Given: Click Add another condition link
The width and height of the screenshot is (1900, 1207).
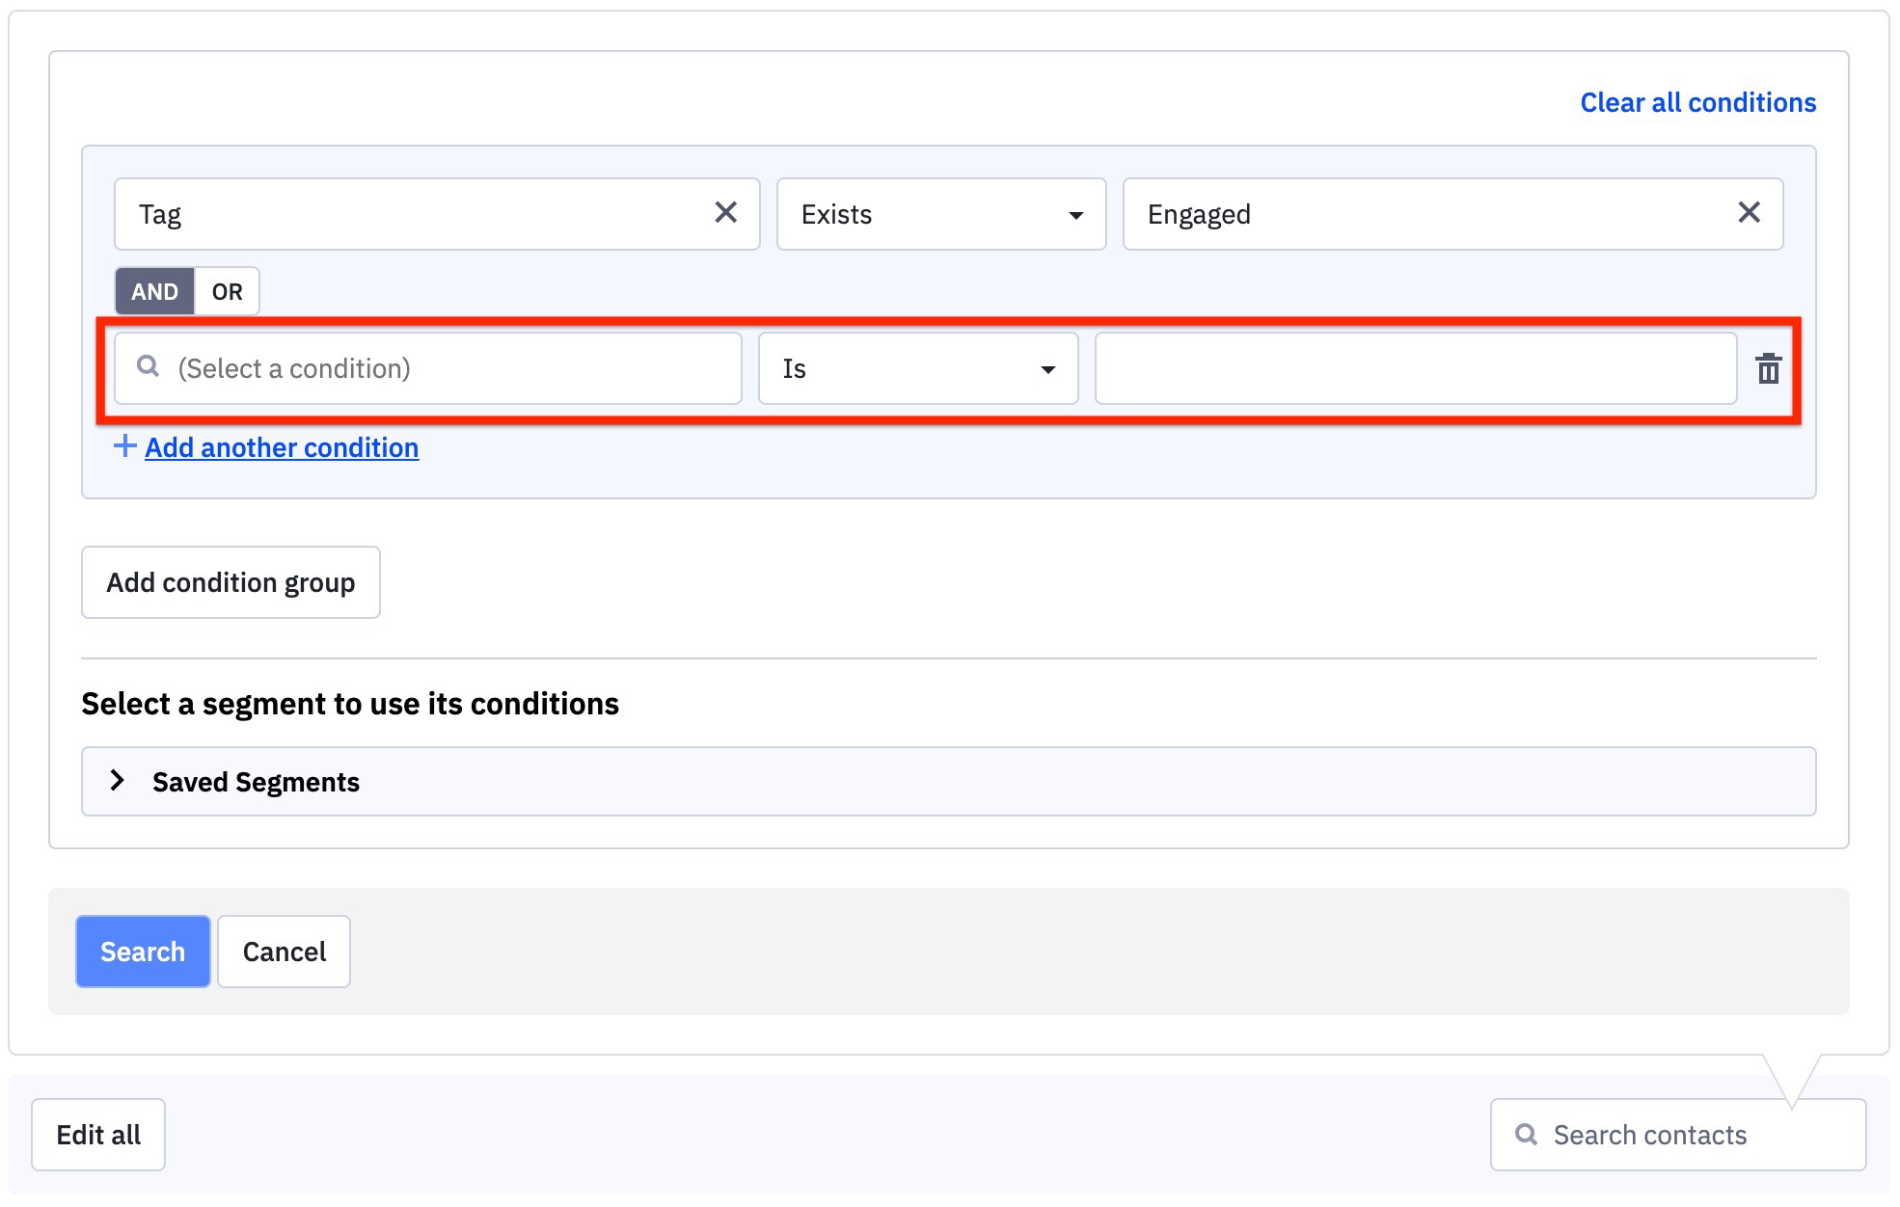Looking at the screenshot, I should 282,447.
